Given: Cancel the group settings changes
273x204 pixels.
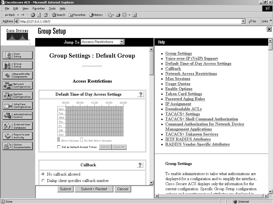Looking at the screenshot, I should (123, 189).
